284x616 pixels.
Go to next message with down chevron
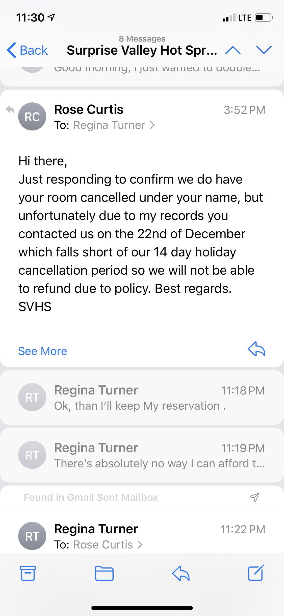[x=264, y=50]
